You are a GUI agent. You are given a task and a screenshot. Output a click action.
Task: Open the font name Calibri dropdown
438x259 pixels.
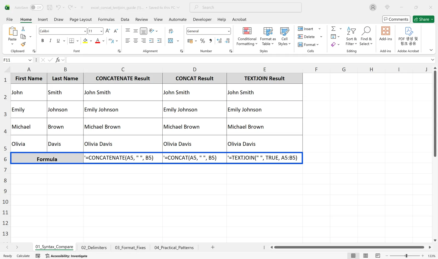[x=85, y=31]
